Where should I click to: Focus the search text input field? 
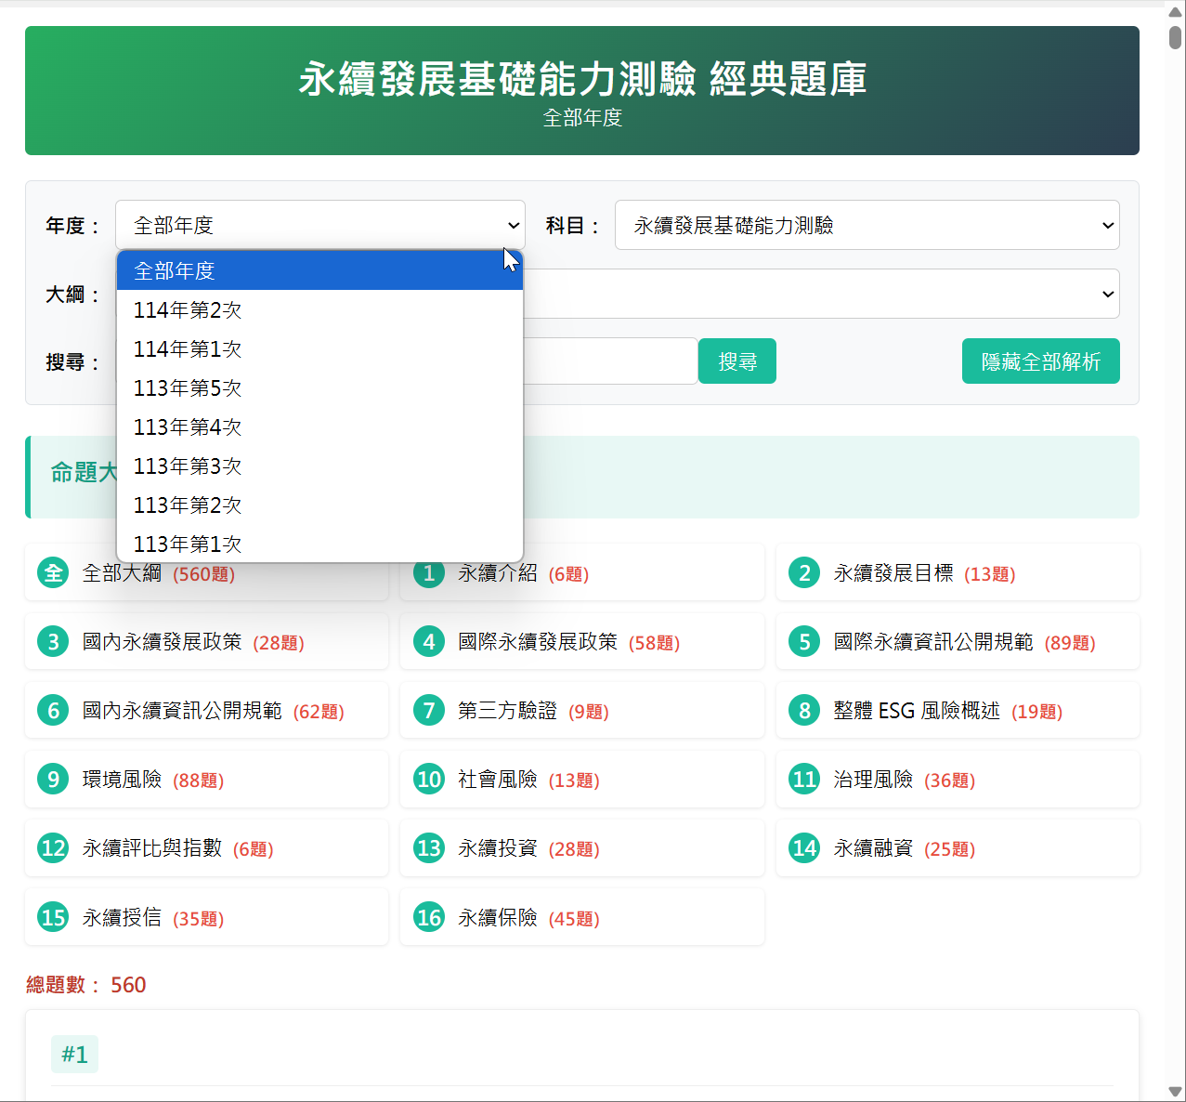coord(609,361)
